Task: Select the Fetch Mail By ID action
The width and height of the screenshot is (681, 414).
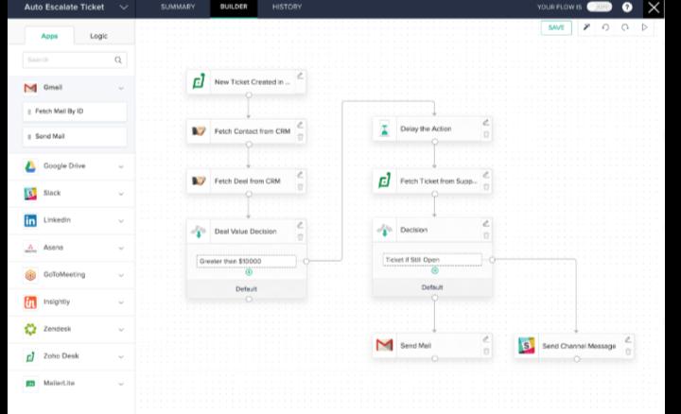Action: tap(74, 112)
